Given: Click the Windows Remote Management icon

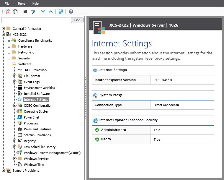Looking at the screenshot, I should [x=20, y=153].
